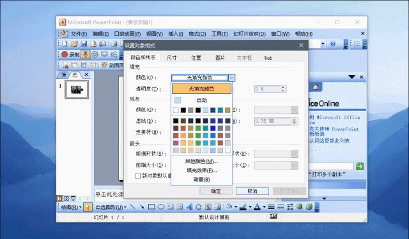Click the spell-check icon in status bar

(x=274, y=216)
